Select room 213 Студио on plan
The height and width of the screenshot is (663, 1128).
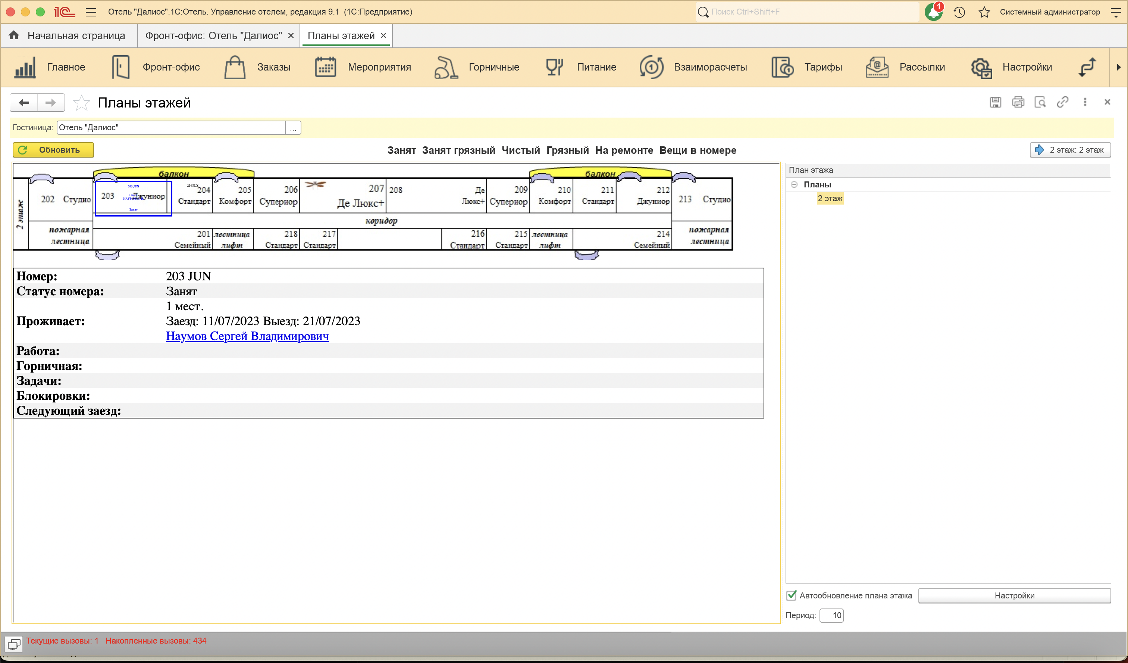(x=703, y=199)
